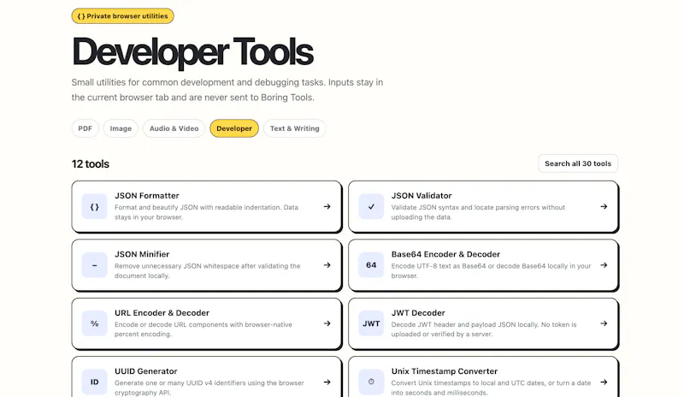The image size is (684, 397).
Task: Select the PDF category tab
Action: pos(85,128)
